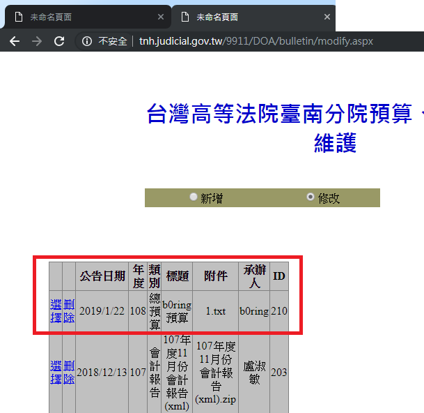Click the ID column header

[x=279, y=276]
